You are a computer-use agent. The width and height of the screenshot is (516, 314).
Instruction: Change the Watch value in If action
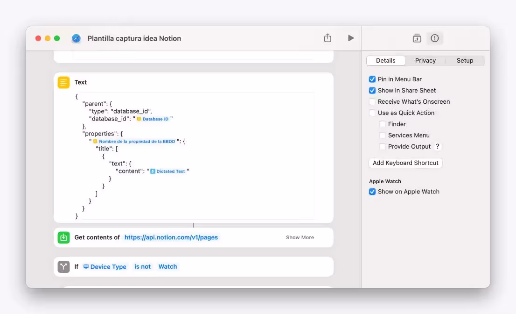pos(167,266)
